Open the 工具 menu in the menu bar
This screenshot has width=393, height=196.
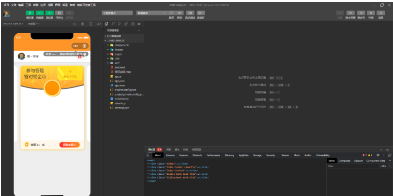point(29,4)
